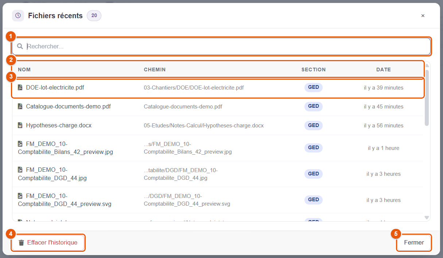Click the file list vertical scrollbar thumb
The height and width of the screenshot is (258, 443).
coord(427,97)
